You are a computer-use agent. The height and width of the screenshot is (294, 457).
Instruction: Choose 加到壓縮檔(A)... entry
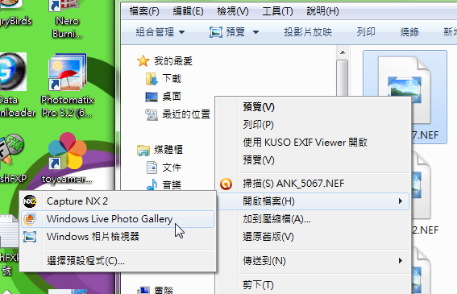coord(314,219)
